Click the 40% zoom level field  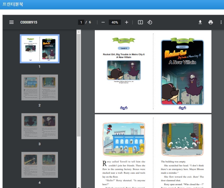click(115, 22)
